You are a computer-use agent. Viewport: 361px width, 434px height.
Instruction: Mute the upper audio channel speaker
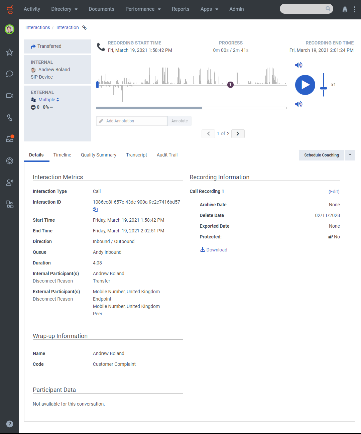point(298,65)
